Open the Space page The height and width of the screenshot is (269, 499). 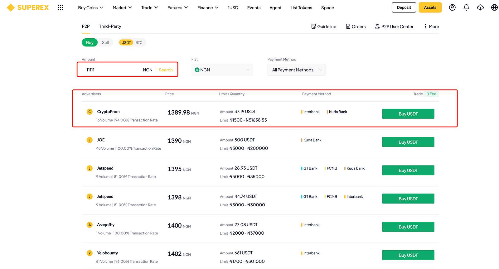pos(327,7)
